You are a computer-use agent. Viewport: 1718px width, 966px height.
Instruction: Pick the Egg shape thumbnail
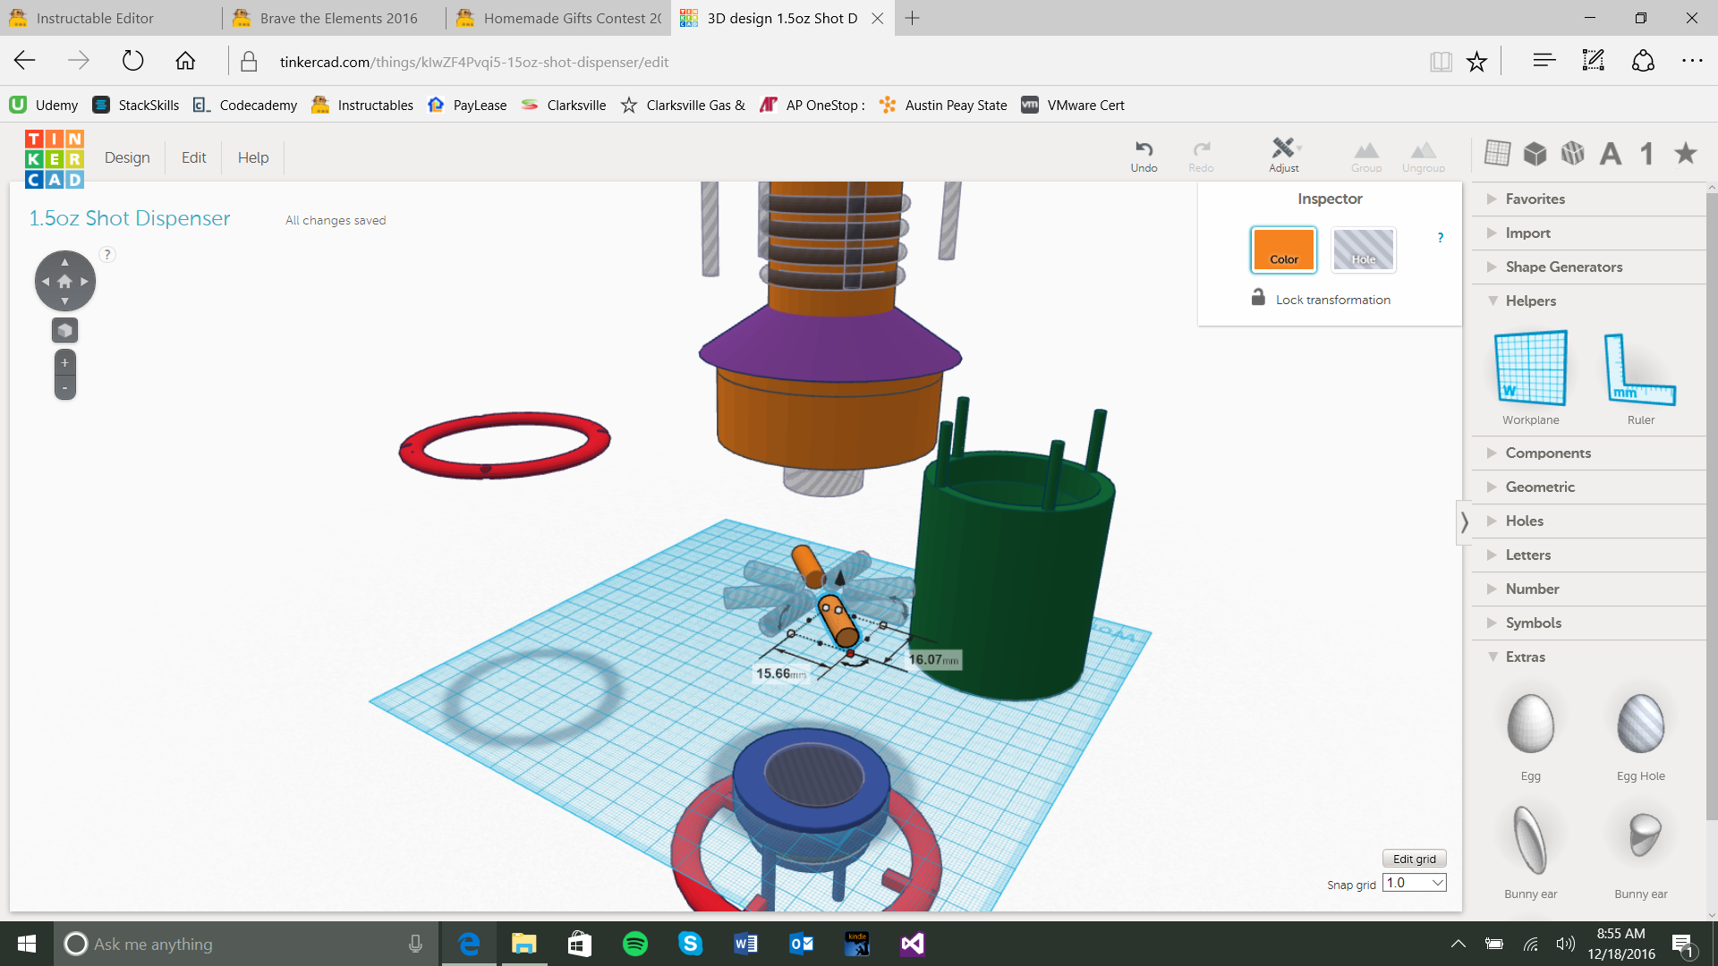point(1530,724)
